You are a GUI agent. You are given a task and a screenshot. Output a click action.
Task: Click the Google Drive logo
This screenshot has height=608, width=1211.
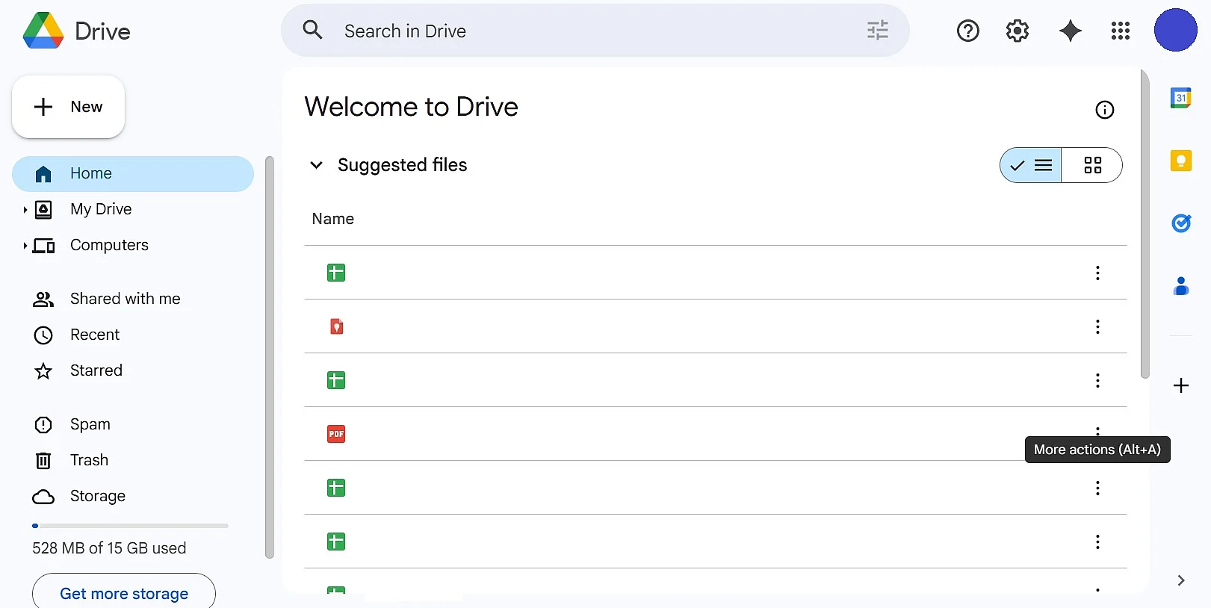[x=43, y=31]
